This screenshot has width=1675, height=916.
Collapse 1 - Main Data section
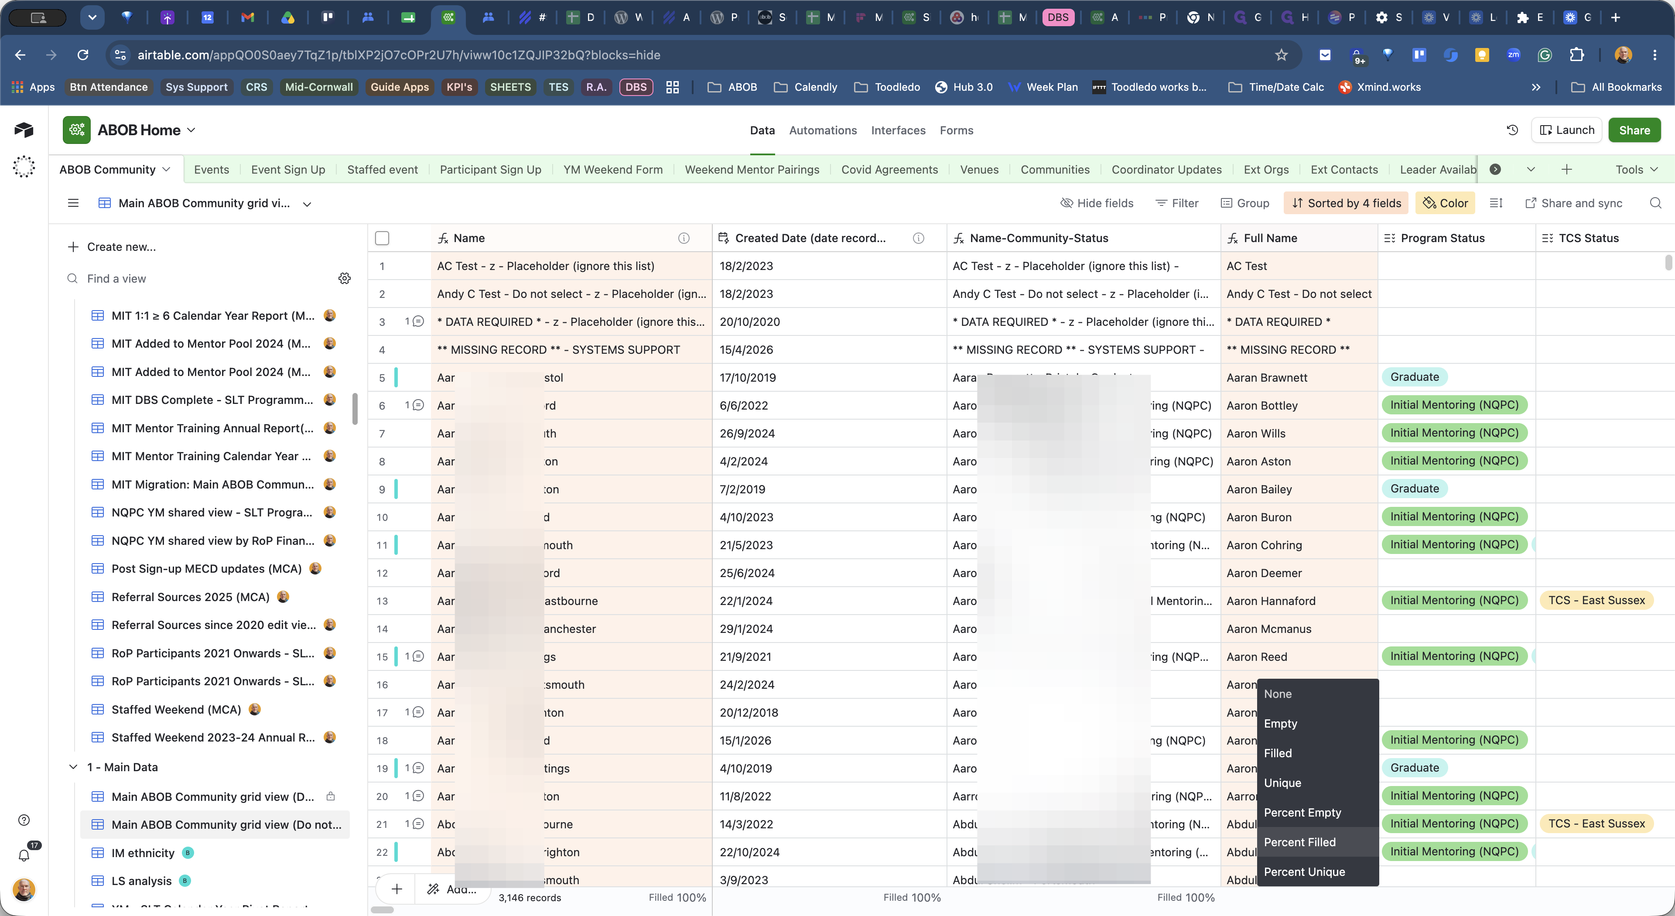click(x=73, y=767)
